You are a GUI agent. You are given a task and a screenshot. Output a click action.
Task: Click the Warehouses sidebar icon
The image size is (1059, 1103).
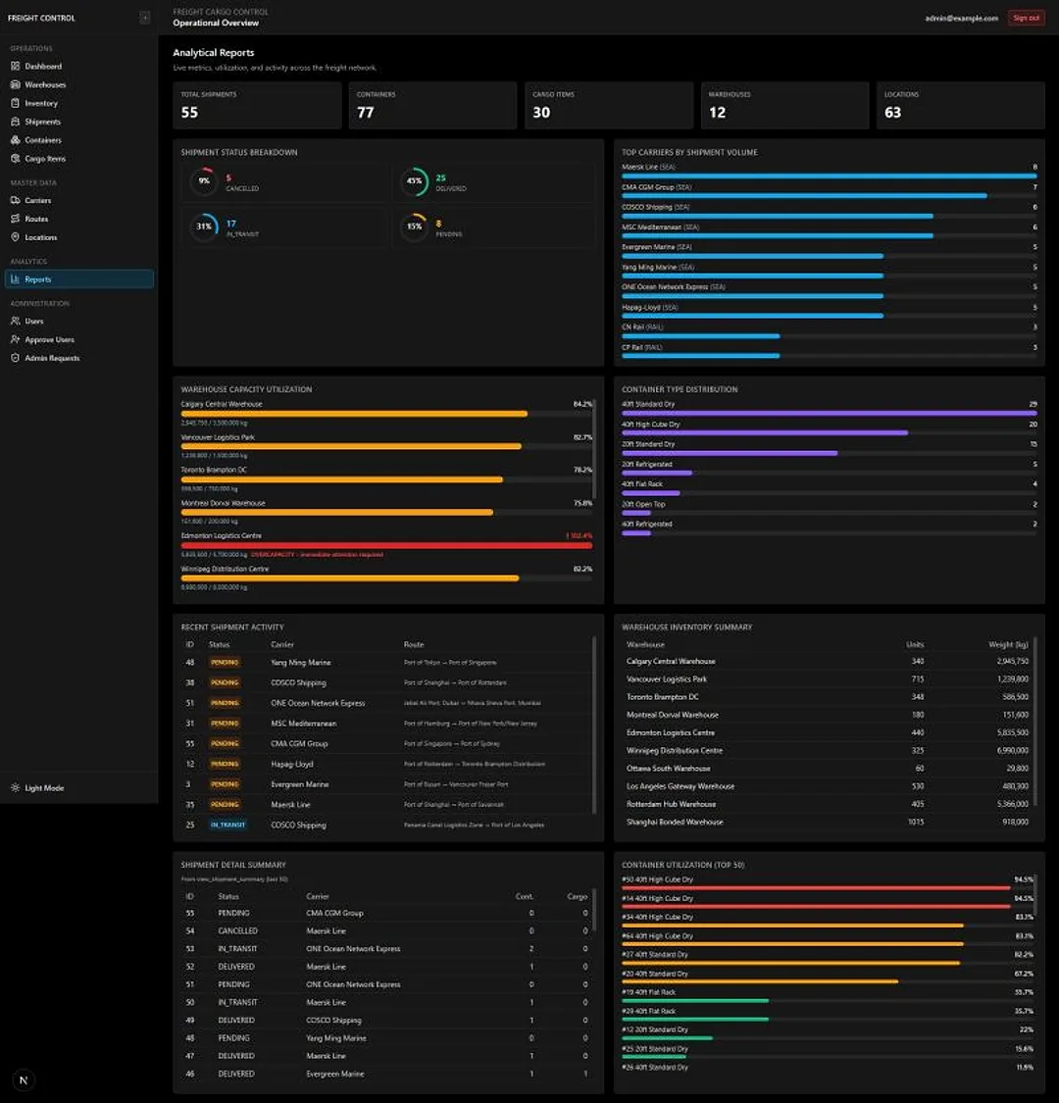pos(16,84)
